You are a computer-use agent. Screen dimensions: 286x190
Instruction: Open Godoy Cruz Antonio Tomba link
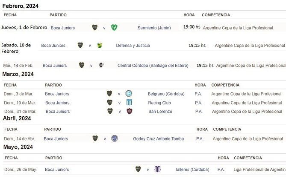click(x=159, y=139)
